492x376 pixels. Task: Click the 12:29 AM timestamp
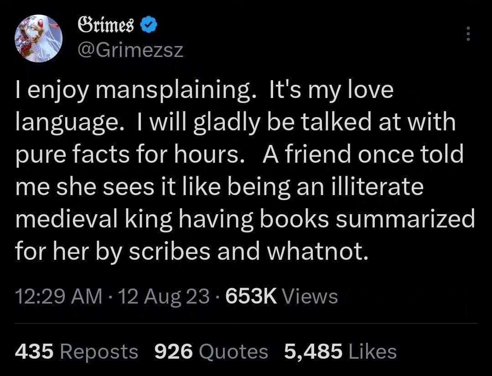coord(59,296)
